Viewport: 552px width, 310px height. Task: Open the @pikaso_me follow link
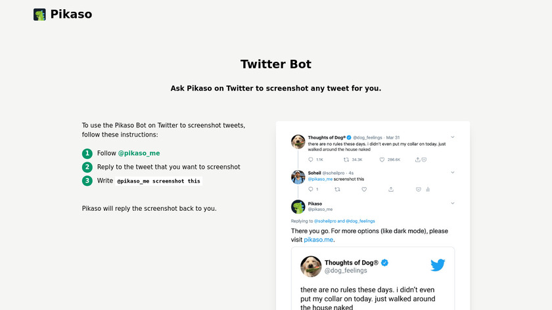tap(139, 153)
